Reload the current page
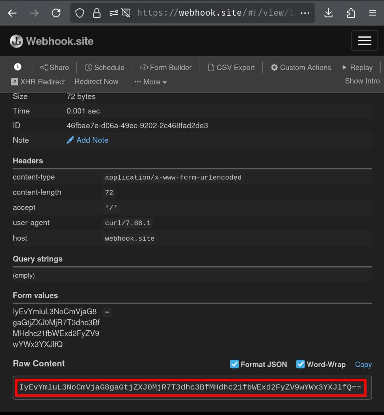The height and width of the screenshot is (415, 384). [x=56, y=13]
